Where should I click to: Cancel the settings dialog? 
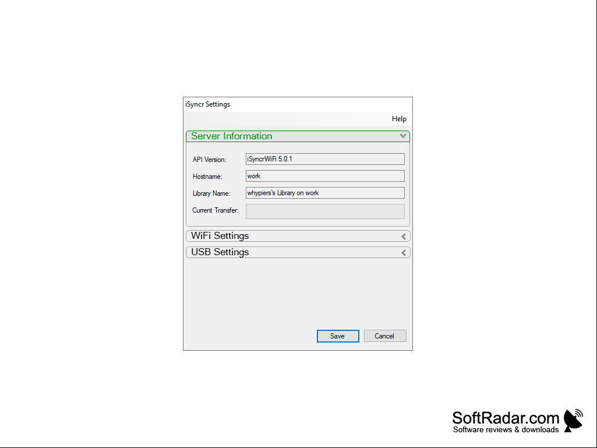click(385, 336)
